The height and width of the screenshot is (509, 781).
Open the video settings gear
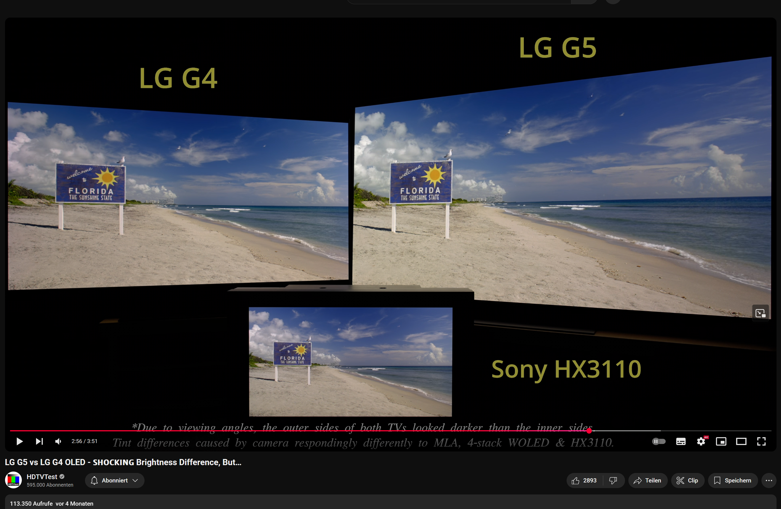[701, 441]
